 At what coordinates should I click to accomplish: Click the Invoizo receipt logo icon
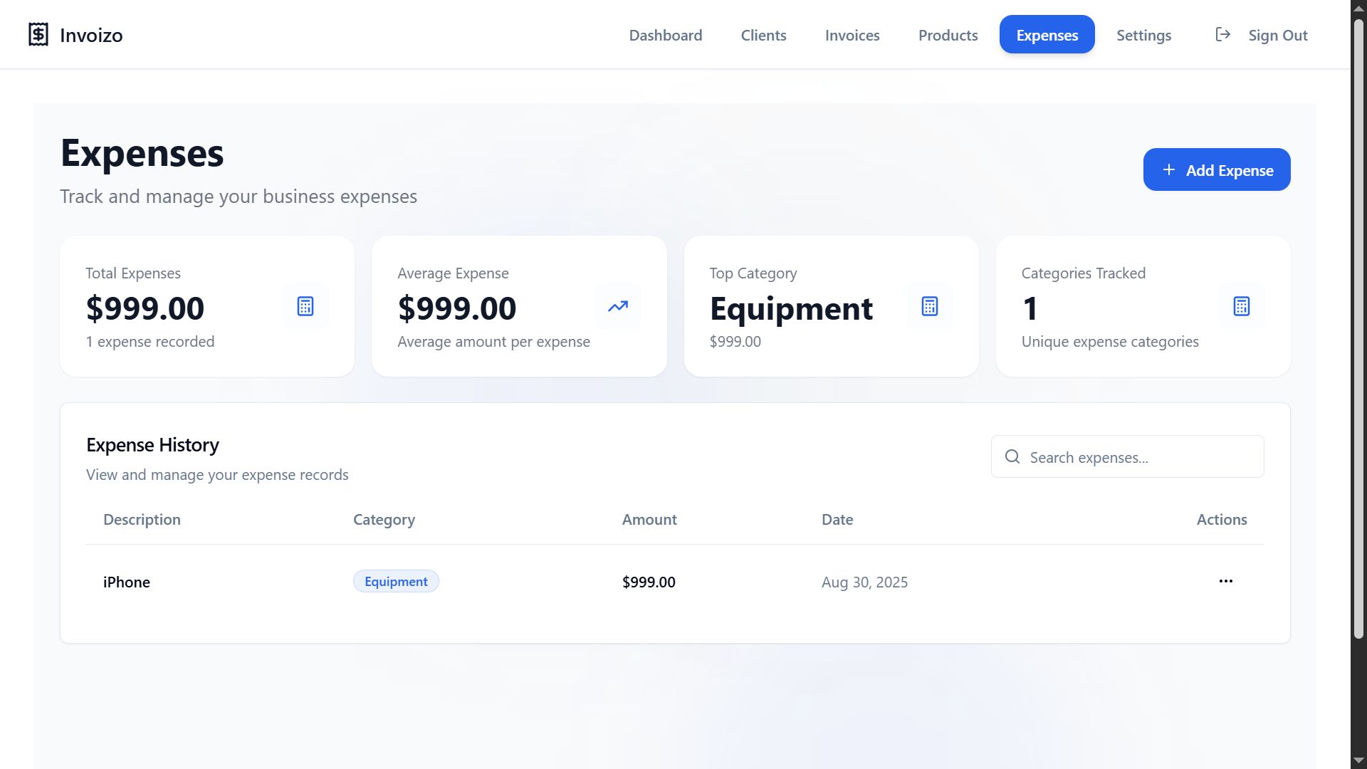pos(38,34)
